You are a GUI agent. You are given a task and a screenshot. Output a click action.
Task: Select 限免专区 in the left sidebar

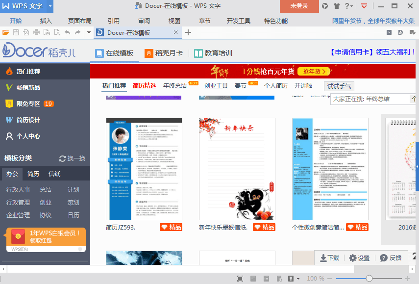click(45, 104)
